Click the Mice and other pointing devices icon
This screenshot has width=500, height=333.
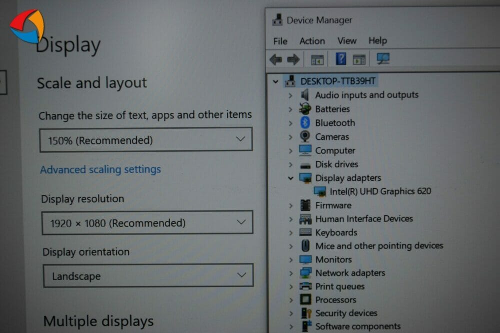[305, 246]
